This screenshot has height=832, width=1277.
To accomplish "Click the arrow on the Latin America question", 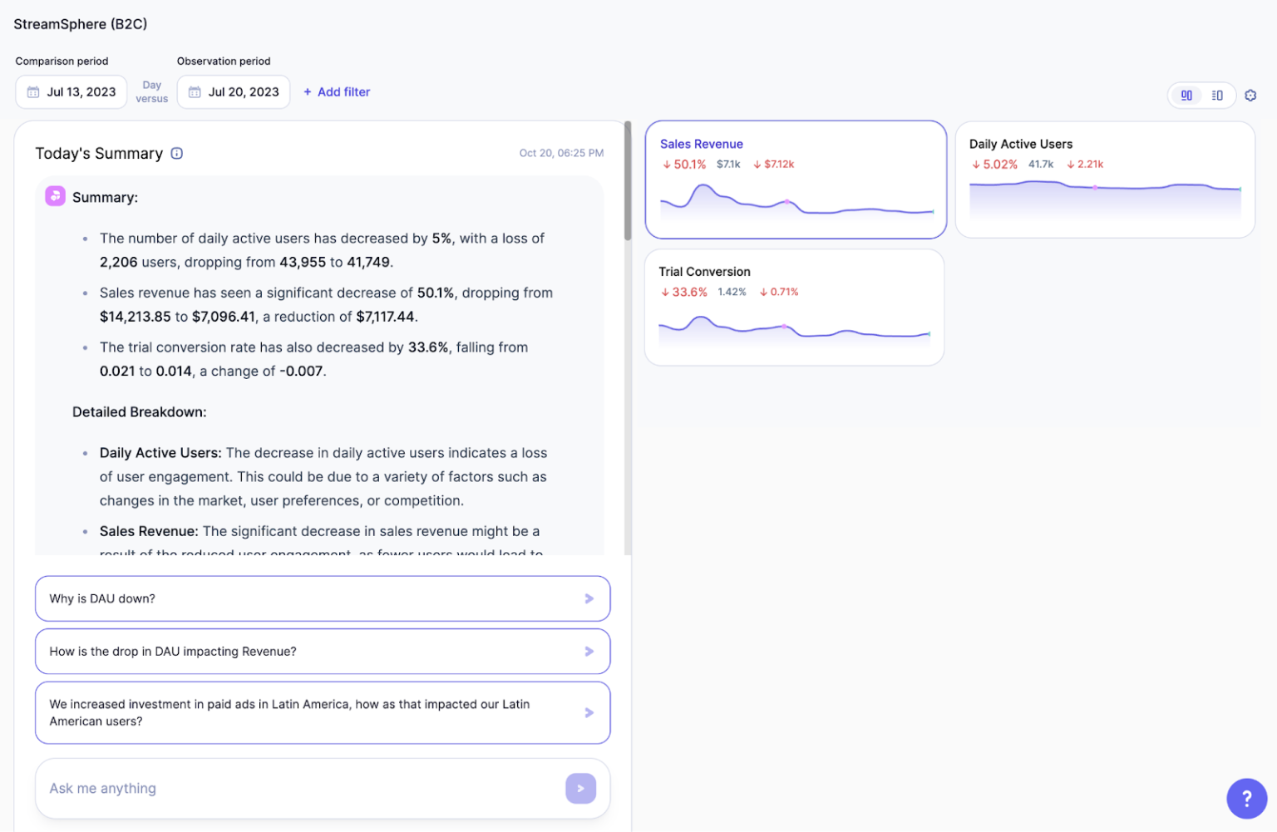I will [x=589, y=713].
